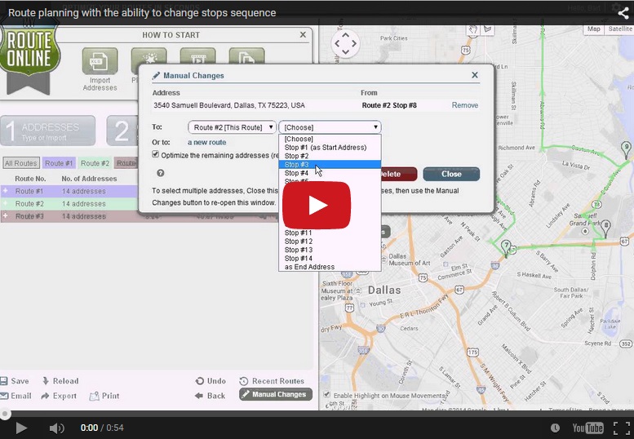Toggle Optimize the remaining addresses checkbox
The width and height of the screenshot is (634, 439).
(x=155, y=154)
